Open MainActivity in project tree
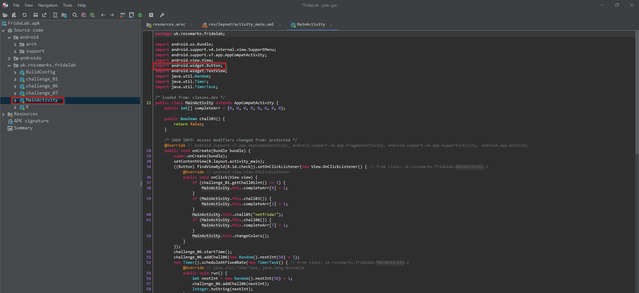Image resolution: width=639 pixels, height=293 pixels. tap(42, 100)
